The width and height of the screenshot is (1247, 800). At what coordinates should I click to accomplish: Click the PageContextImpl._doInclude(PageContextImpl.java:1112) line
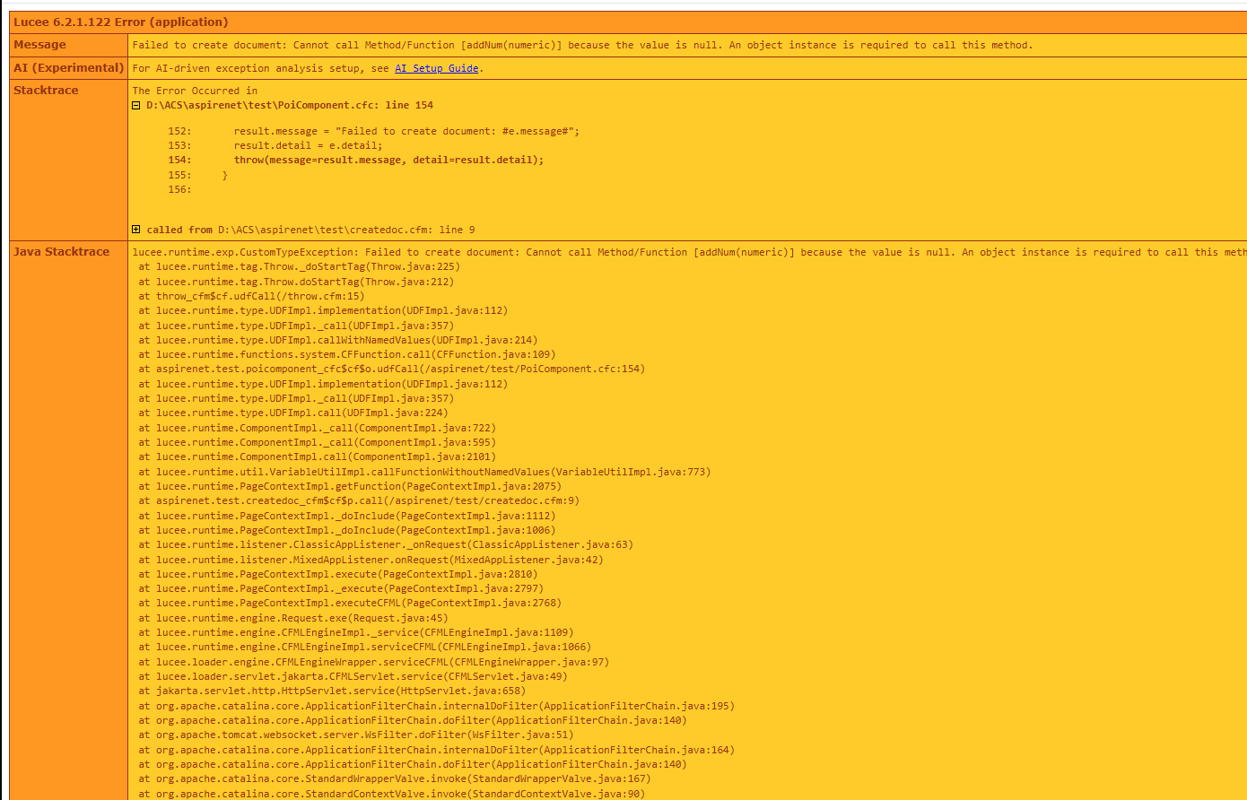point(347,517)
